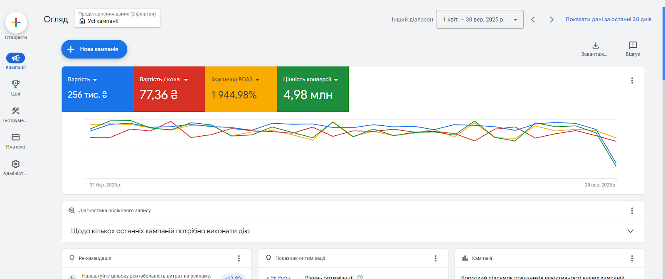The image size is (665, 279).
Task: Open chart card three-dot menu
Action: coord(632,81)
